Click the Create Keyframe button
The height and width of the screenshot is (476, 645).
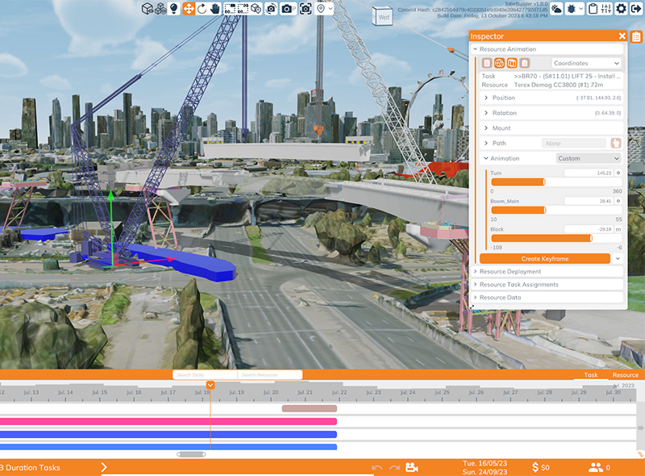pyautogui.click(x=547, y=258)
